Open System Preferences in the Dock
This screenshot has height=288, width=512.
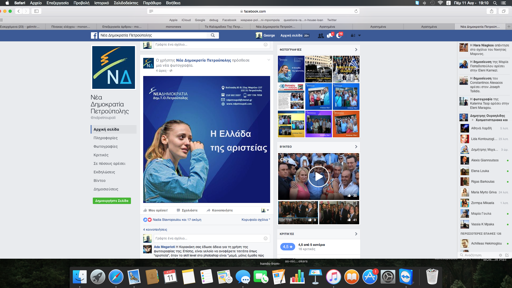[388, 277]
